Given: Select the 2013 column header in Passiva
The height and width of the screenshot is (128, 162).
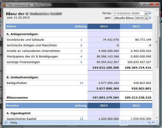Looking at the screenshot, I should click(104, 106).
